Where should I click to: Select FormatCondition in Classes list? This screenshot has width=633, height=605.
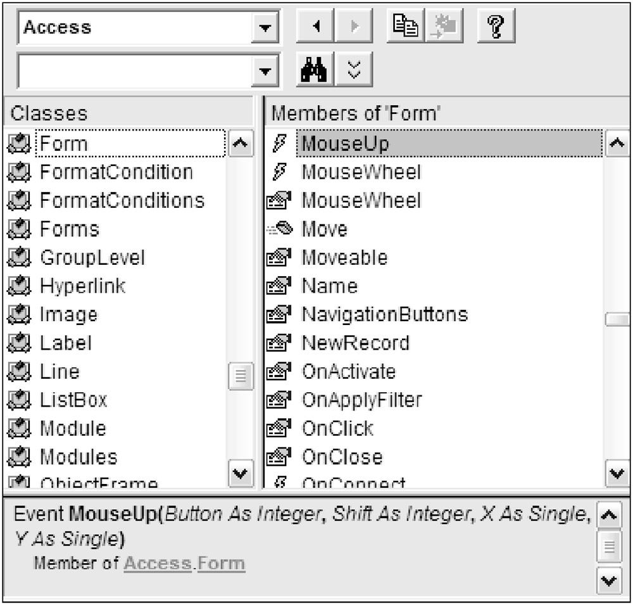tap(116, 172)
